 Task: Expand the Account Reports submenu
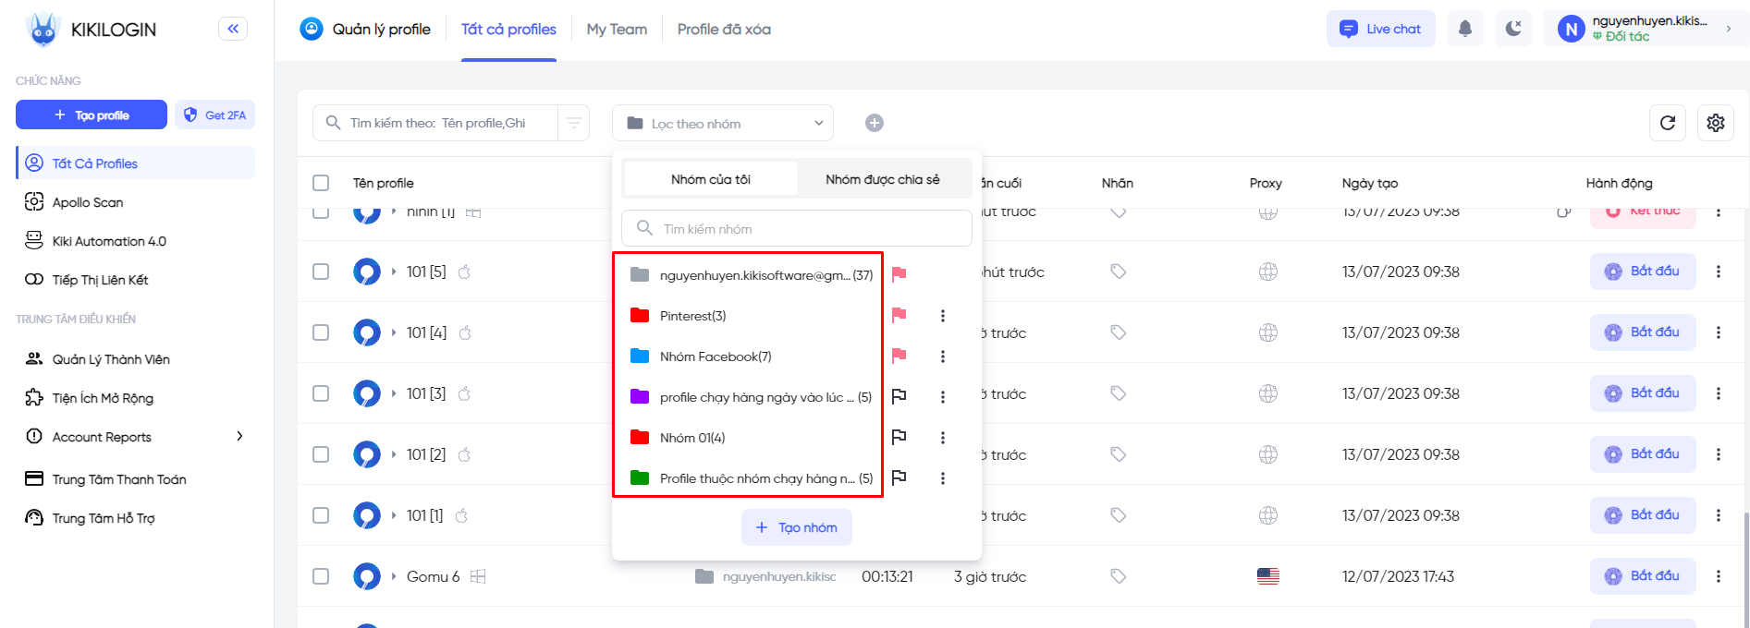(239, 437)
